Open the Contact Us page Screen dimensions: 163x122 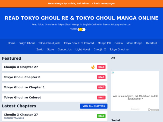[65, 50]
